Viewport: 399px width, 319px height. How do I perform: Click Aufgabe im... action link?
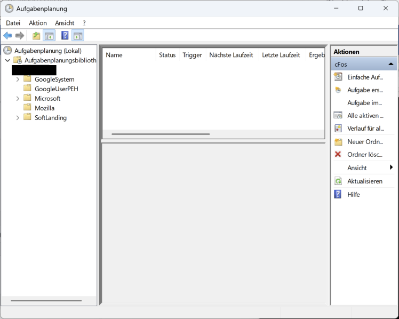click(x=365, y=103)
